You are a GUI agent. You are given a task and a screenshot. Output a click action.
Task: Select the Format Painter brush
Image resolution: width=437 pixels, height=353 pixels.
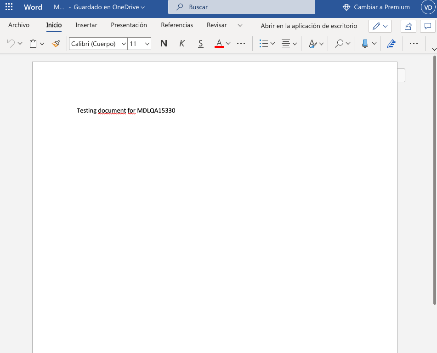pyautogui.click(x=56, y=44)
